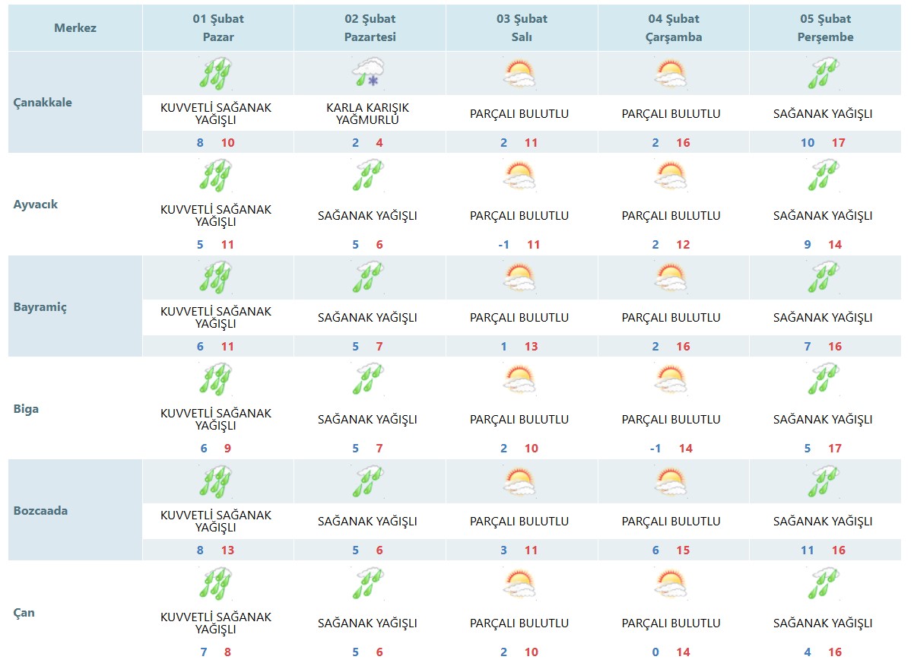Click Biga's partly cloudy icon for 04 Şubat
914x663 pixels.
click(671, 379)
